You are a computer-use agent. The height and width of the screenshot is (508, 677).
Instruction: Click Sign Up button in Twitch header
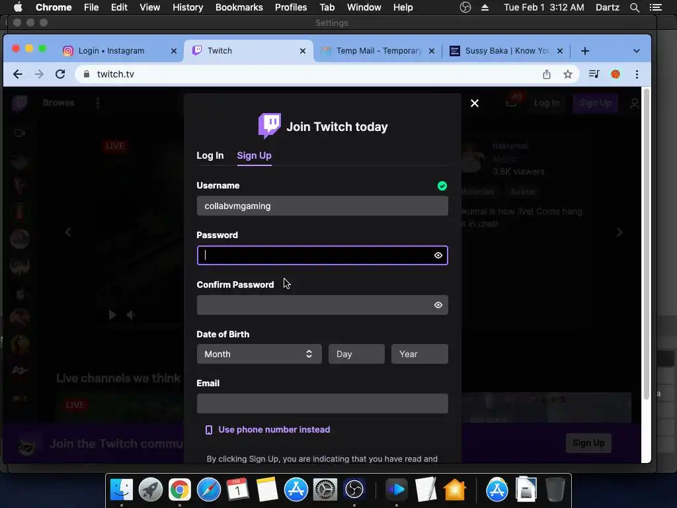point(595,103)
